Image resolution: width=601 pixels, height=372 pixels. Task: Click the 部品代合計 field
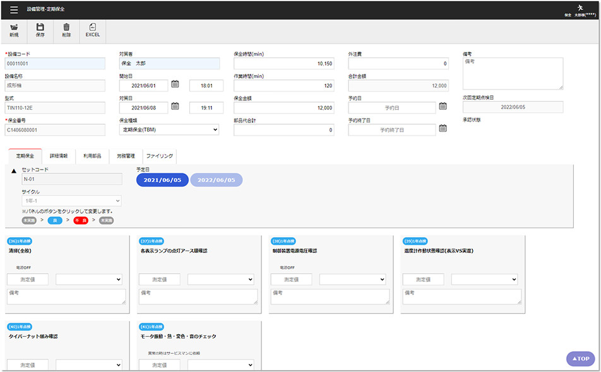284,130
